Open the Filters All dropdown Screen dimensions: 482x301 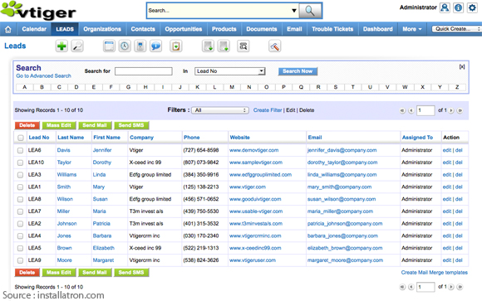pyautogui.click(x=220, y=110)
